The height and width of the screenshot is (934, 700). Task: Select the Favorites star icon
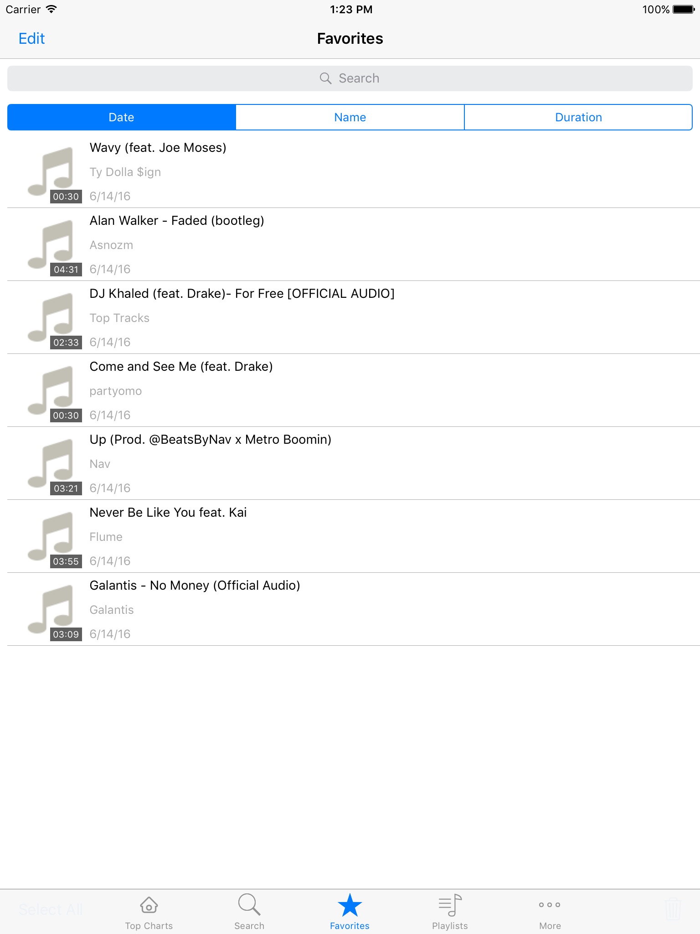point(350,905)
